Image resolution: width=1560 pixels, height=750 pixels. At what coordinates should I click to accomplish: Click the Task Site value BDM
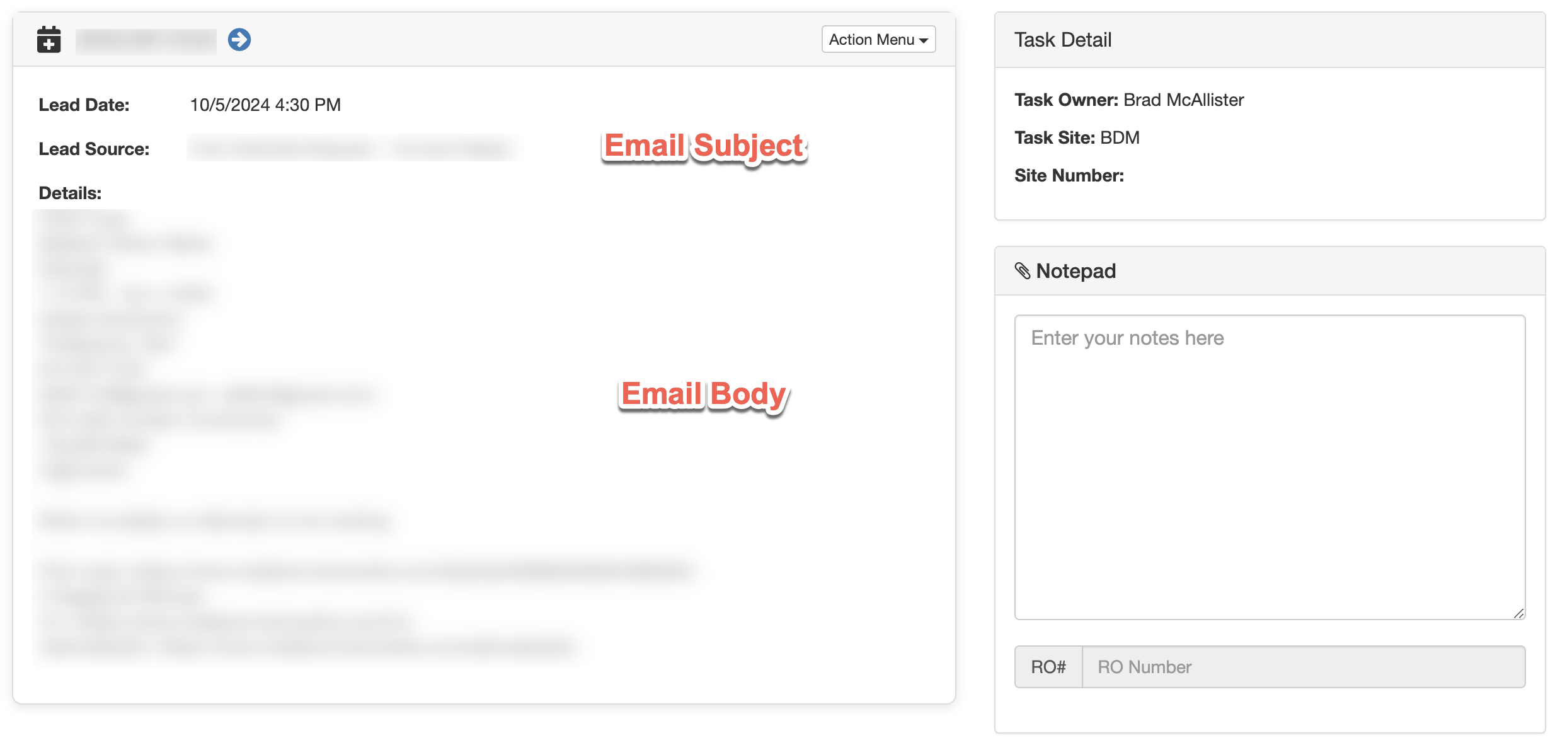1120,138
